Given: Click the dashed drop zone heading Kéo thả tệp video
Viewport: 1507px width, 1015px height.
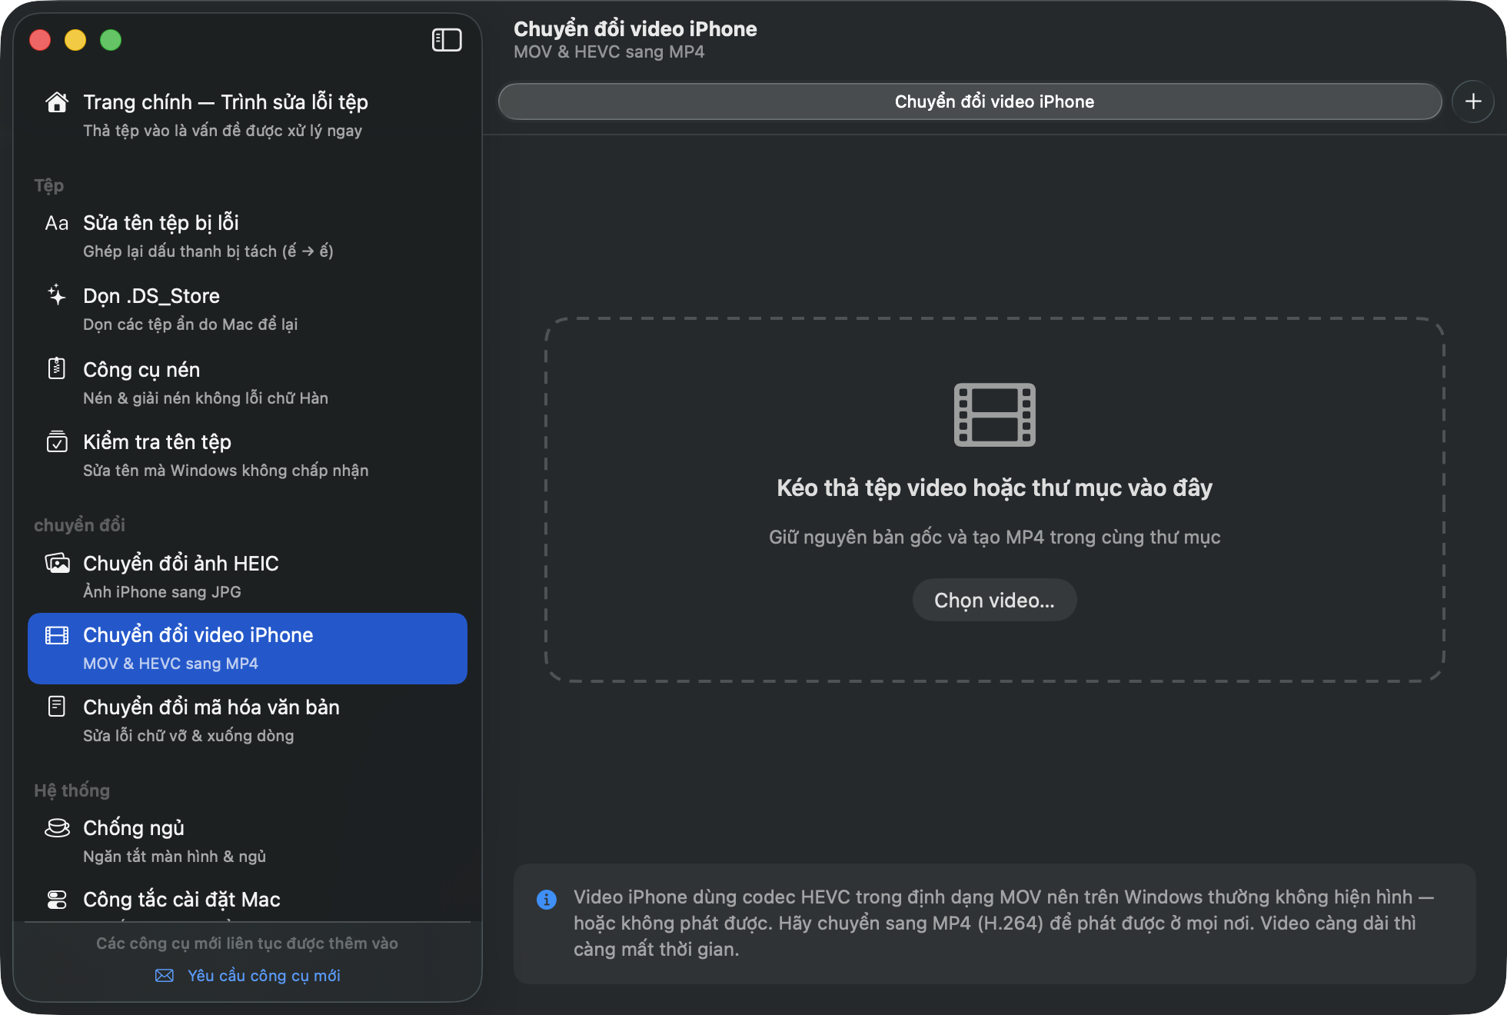Looking at the screenshot, I should 995,488.
